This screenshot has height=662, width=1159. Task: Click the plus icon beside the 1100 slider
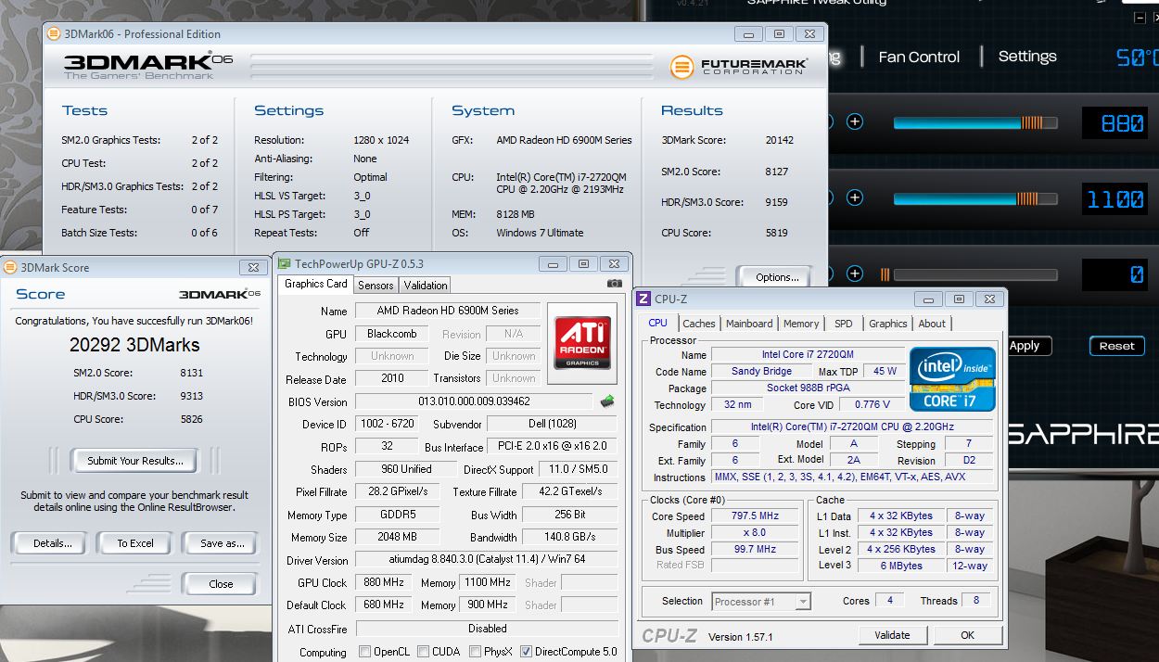coord(855,197)
